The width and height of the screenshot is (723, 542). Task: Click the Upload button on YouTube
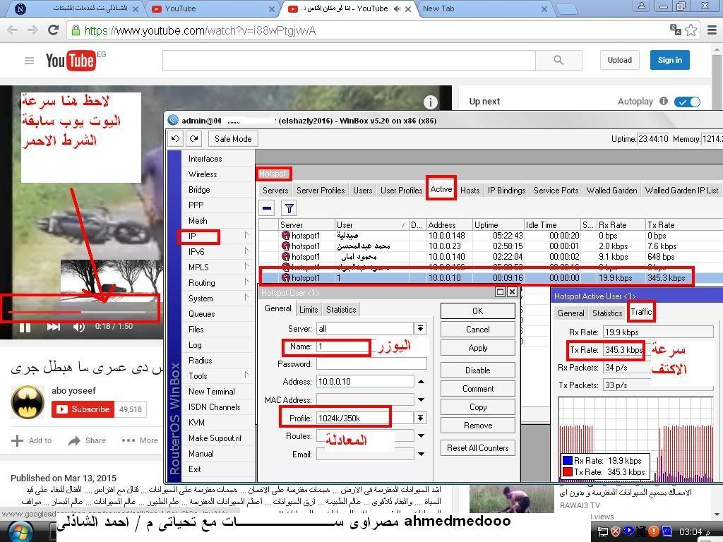click(620, 61)
